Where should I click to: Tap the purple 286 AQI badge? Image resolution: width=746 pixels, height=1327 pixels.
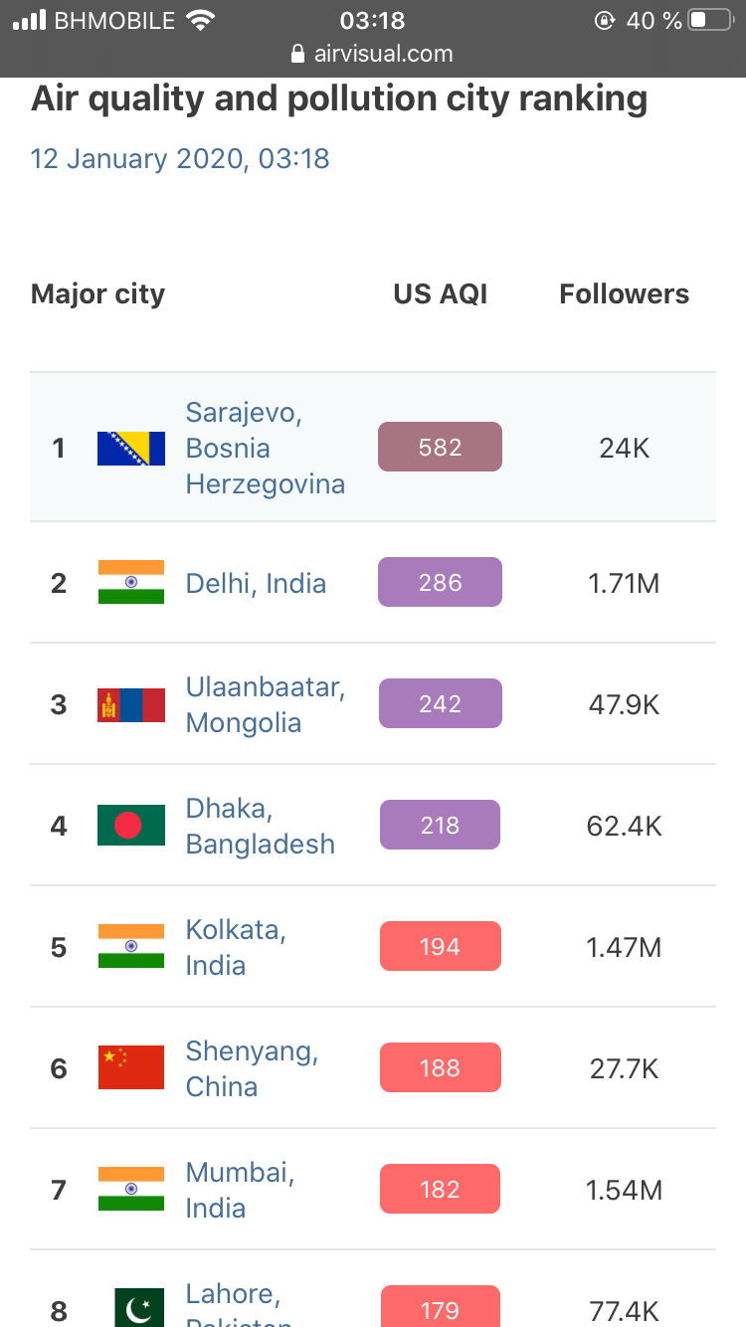[x=440, y=582]
